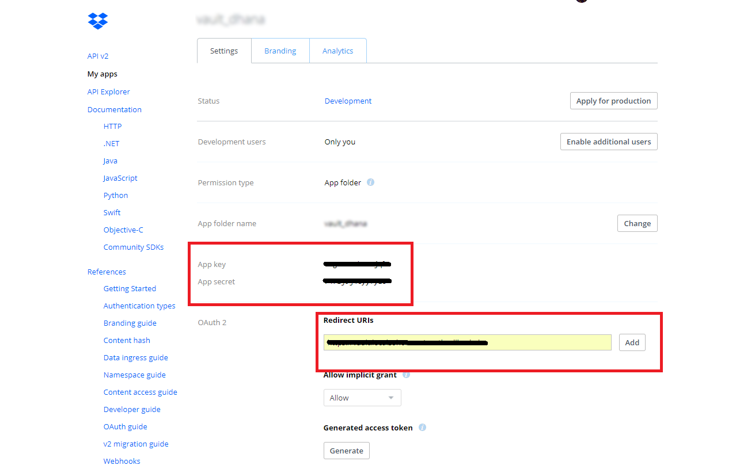Open Community SDKs link
Image resolution: width=755 pixels, height=469 pixels.
(134, 247)
